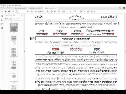The width and height of the screenshot is (126, 94).
Task: Select the second page thumbnail
Action: point(14,40)
